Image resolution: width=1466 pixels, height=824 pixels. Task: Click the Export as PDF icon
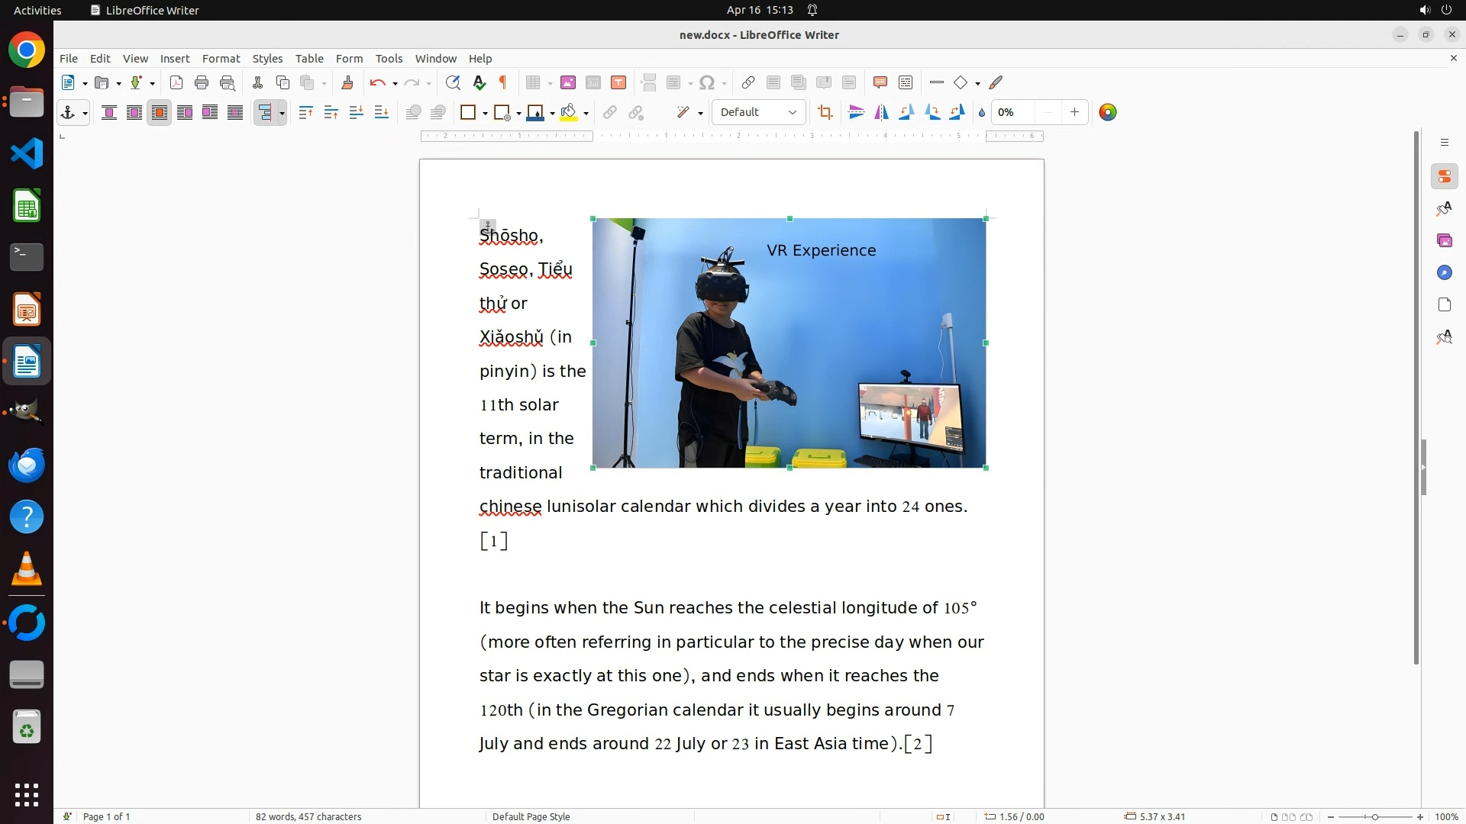[x=176, y=83]
